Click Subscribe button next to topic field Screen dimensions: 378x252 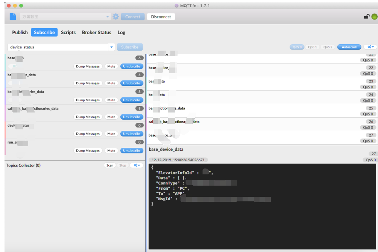pyautogui.click(x=130, y=47)
